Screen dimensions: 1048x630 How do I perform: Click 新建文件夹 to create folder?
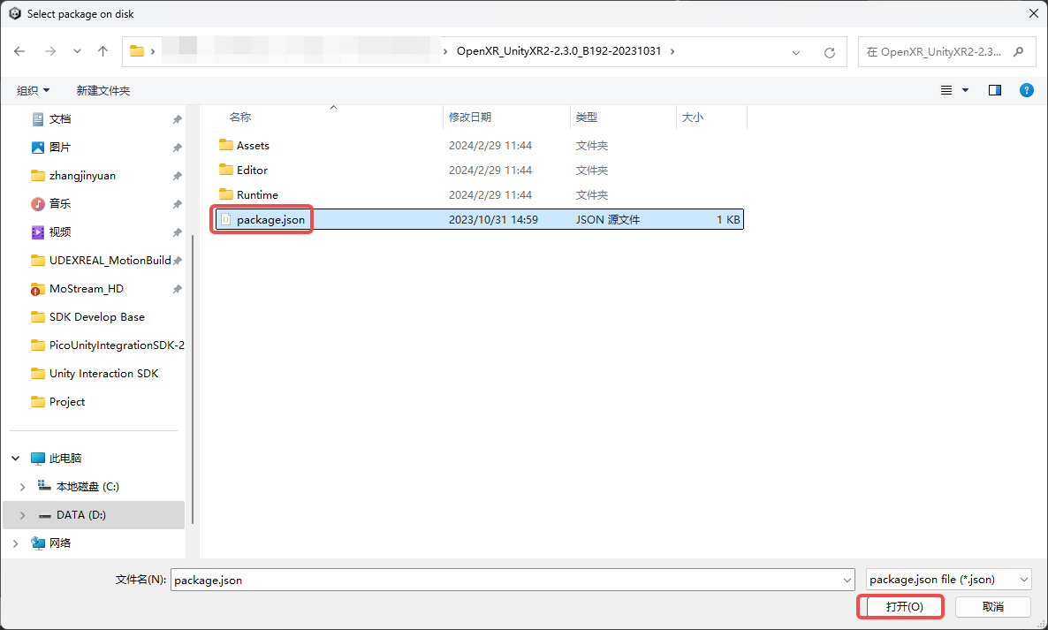[103, 90]
